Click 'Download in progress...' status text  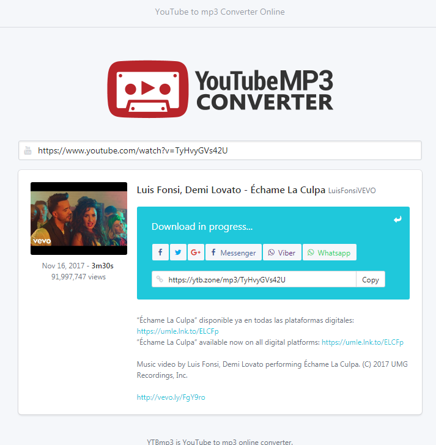[202, 226]
